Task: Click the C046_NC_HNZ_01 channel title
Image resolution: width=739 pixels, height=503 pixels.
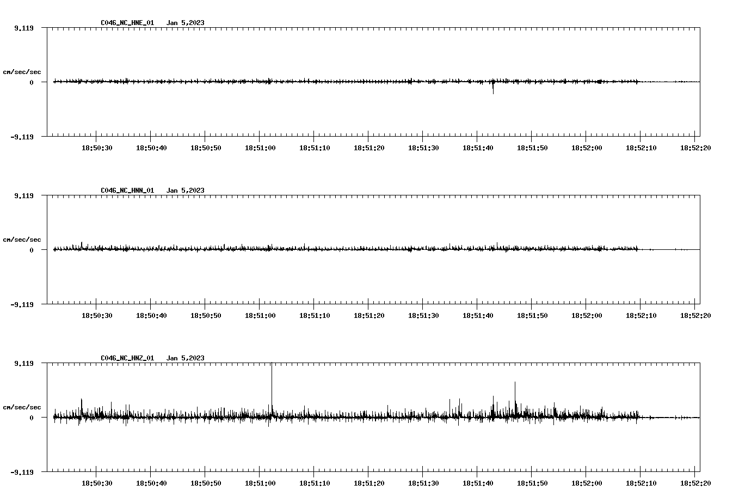Action: click(127, 358)
